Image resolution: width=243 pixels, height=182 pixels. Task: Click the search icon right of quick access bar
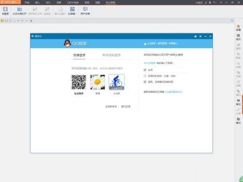pos(232,21)
